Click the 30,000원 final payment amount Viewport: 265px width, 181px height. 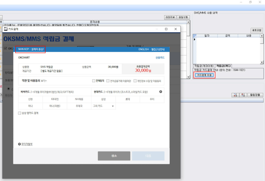[x=143, y=70]
